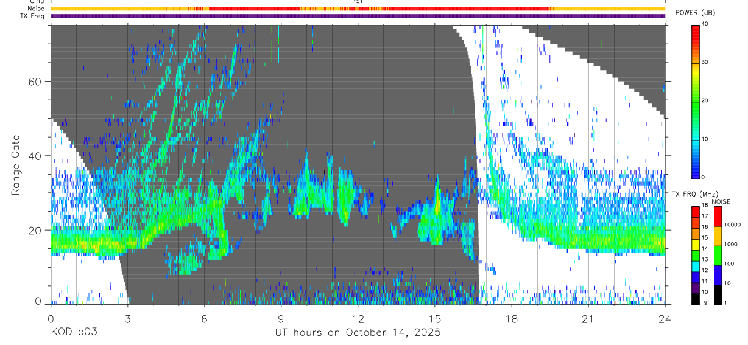Click the purple TX Freq time strip
The image size is (748, 345).
pos(358,16)
